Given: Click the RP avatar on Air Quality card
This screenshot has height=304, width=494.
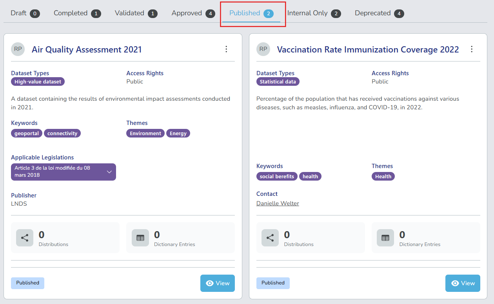Looking at the screenshot, I should [x=18, y=49].
